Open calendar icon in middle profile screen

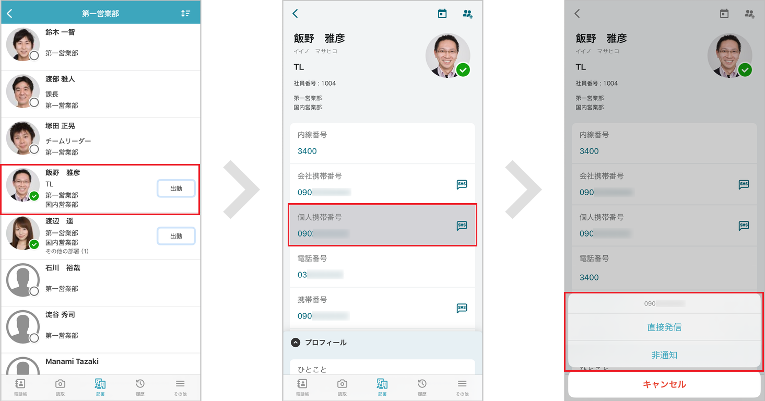(x=442, y=14)
